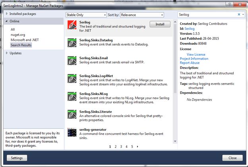Install the Serilog package
This screenshot has width=248, height=167.
coord(160,24)
